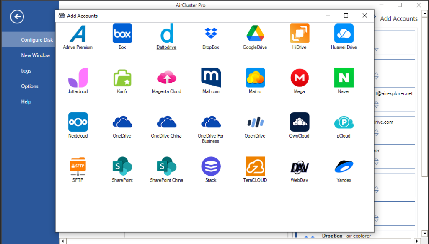Image resolution: width=429 pixels, height=244 pixels.
Task: Click the vertical scrollbar down arrow
Action: point(425,234)
